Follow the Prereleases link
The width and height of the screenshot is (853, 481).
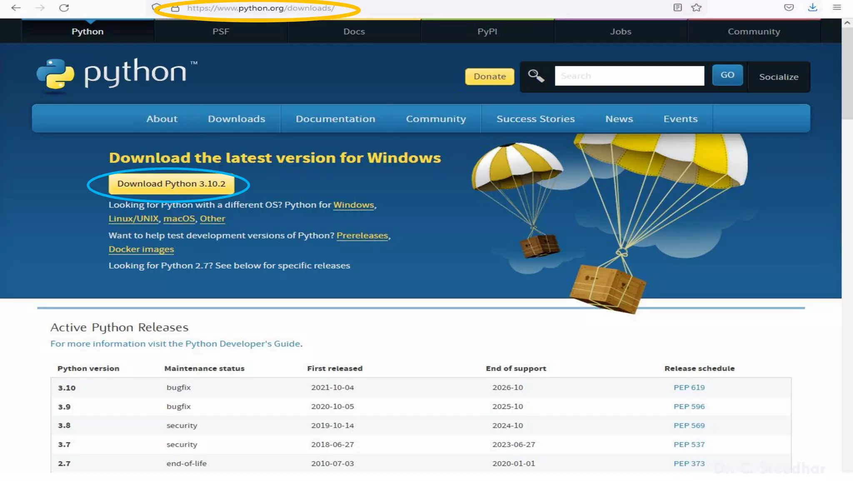pos(362,235)
